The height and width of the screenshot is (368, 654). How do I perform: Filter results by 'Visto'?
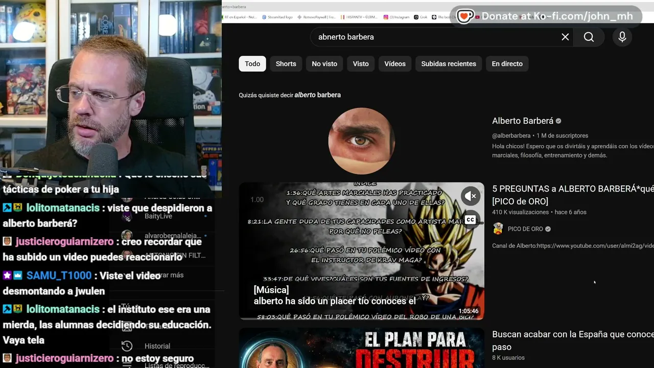click(x=361, y=64)
